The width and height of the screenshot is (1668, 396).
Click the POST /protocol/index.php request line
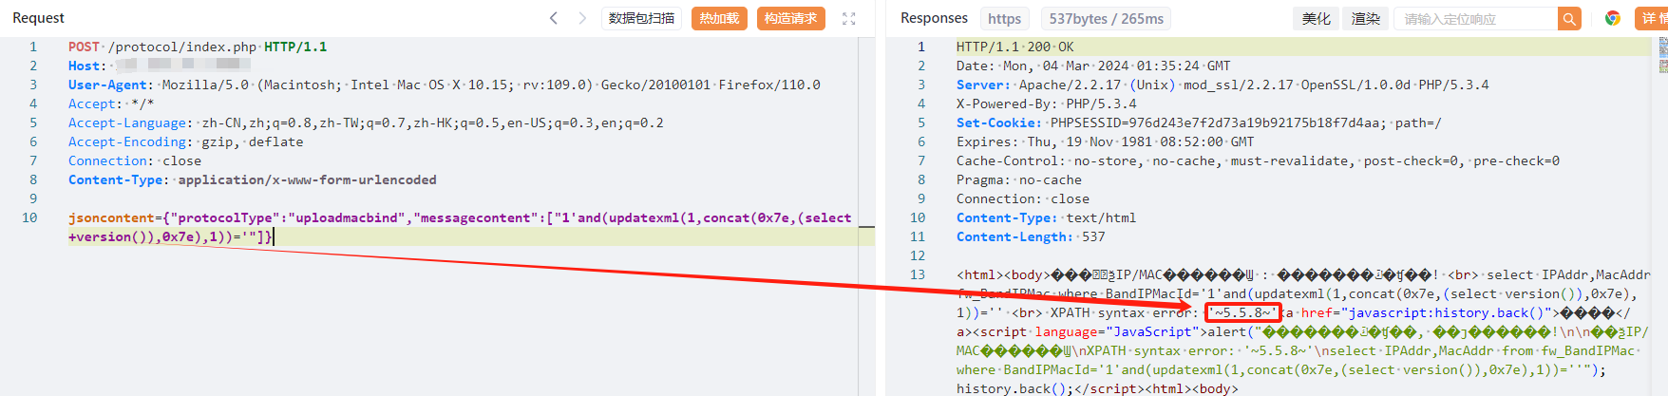pos(198,47)
